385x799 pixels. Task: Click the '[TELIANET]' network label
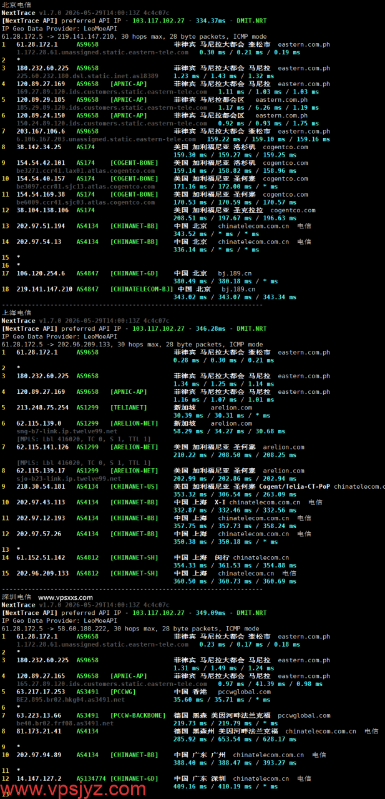[129, 408]
